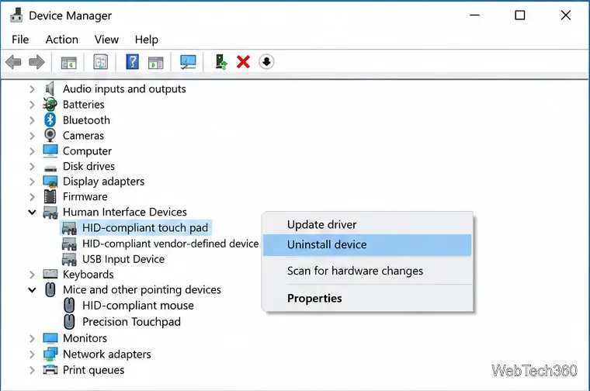
Task: Click the Cameras webcam icon
Action: pyautogui.click(x=50, y=135)
